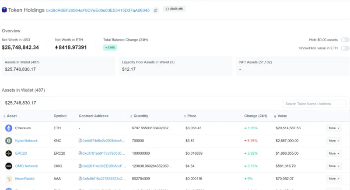The image size is (350, 190).
Task: Click Ethereum value $20,514,587.53
Action: coord(288,128)
